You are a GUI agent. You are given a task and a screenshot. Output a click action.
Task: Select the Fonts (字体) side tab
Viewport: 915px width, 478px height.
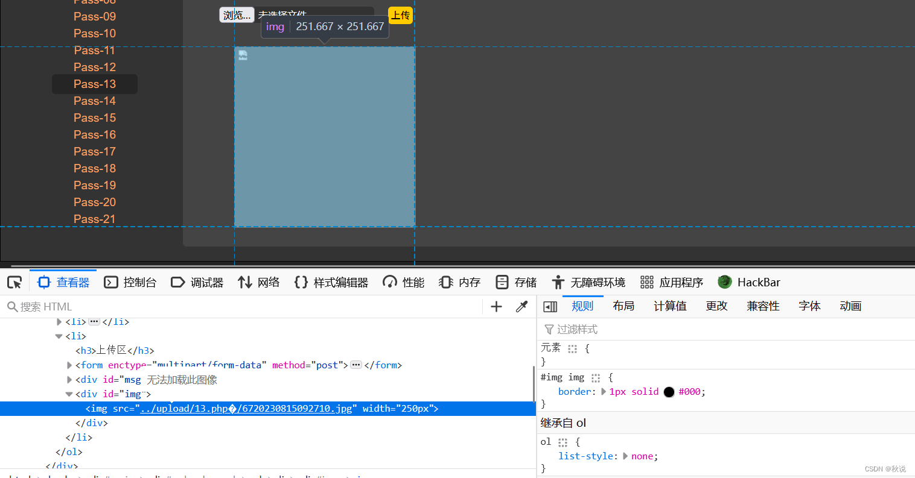809,306
